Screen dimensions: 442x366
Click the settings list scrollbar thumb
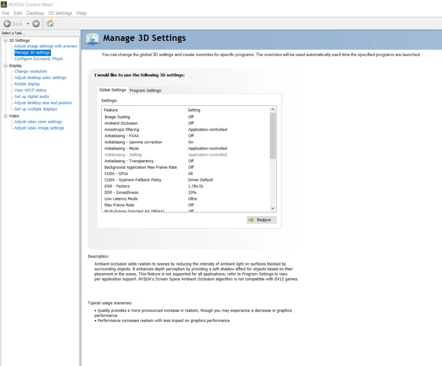[x=273, y=136]
